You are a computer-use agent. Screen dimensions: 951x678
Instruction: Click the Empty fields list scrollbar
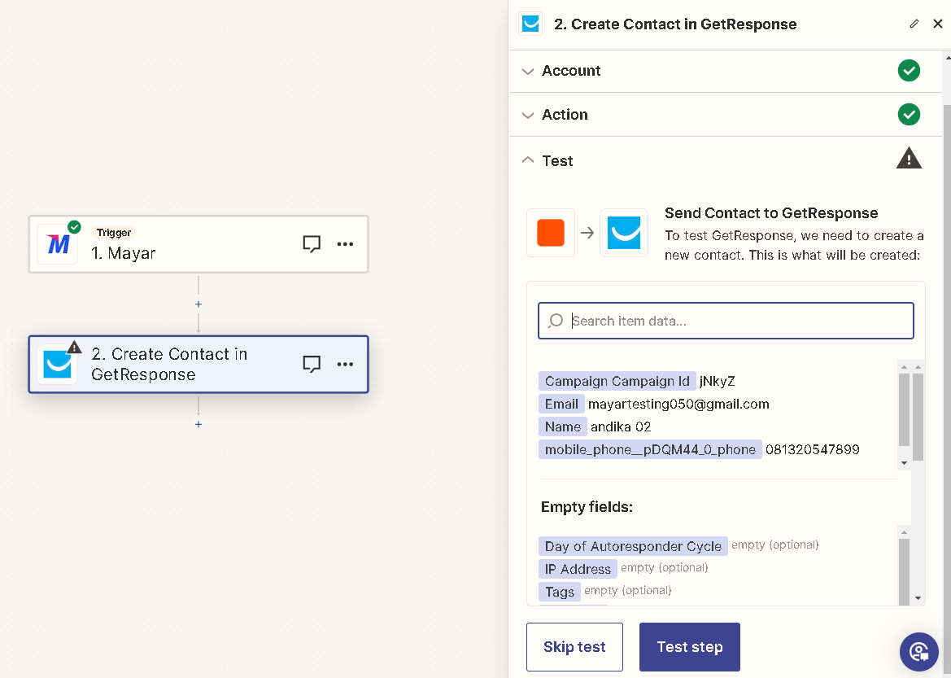[904, 571]
